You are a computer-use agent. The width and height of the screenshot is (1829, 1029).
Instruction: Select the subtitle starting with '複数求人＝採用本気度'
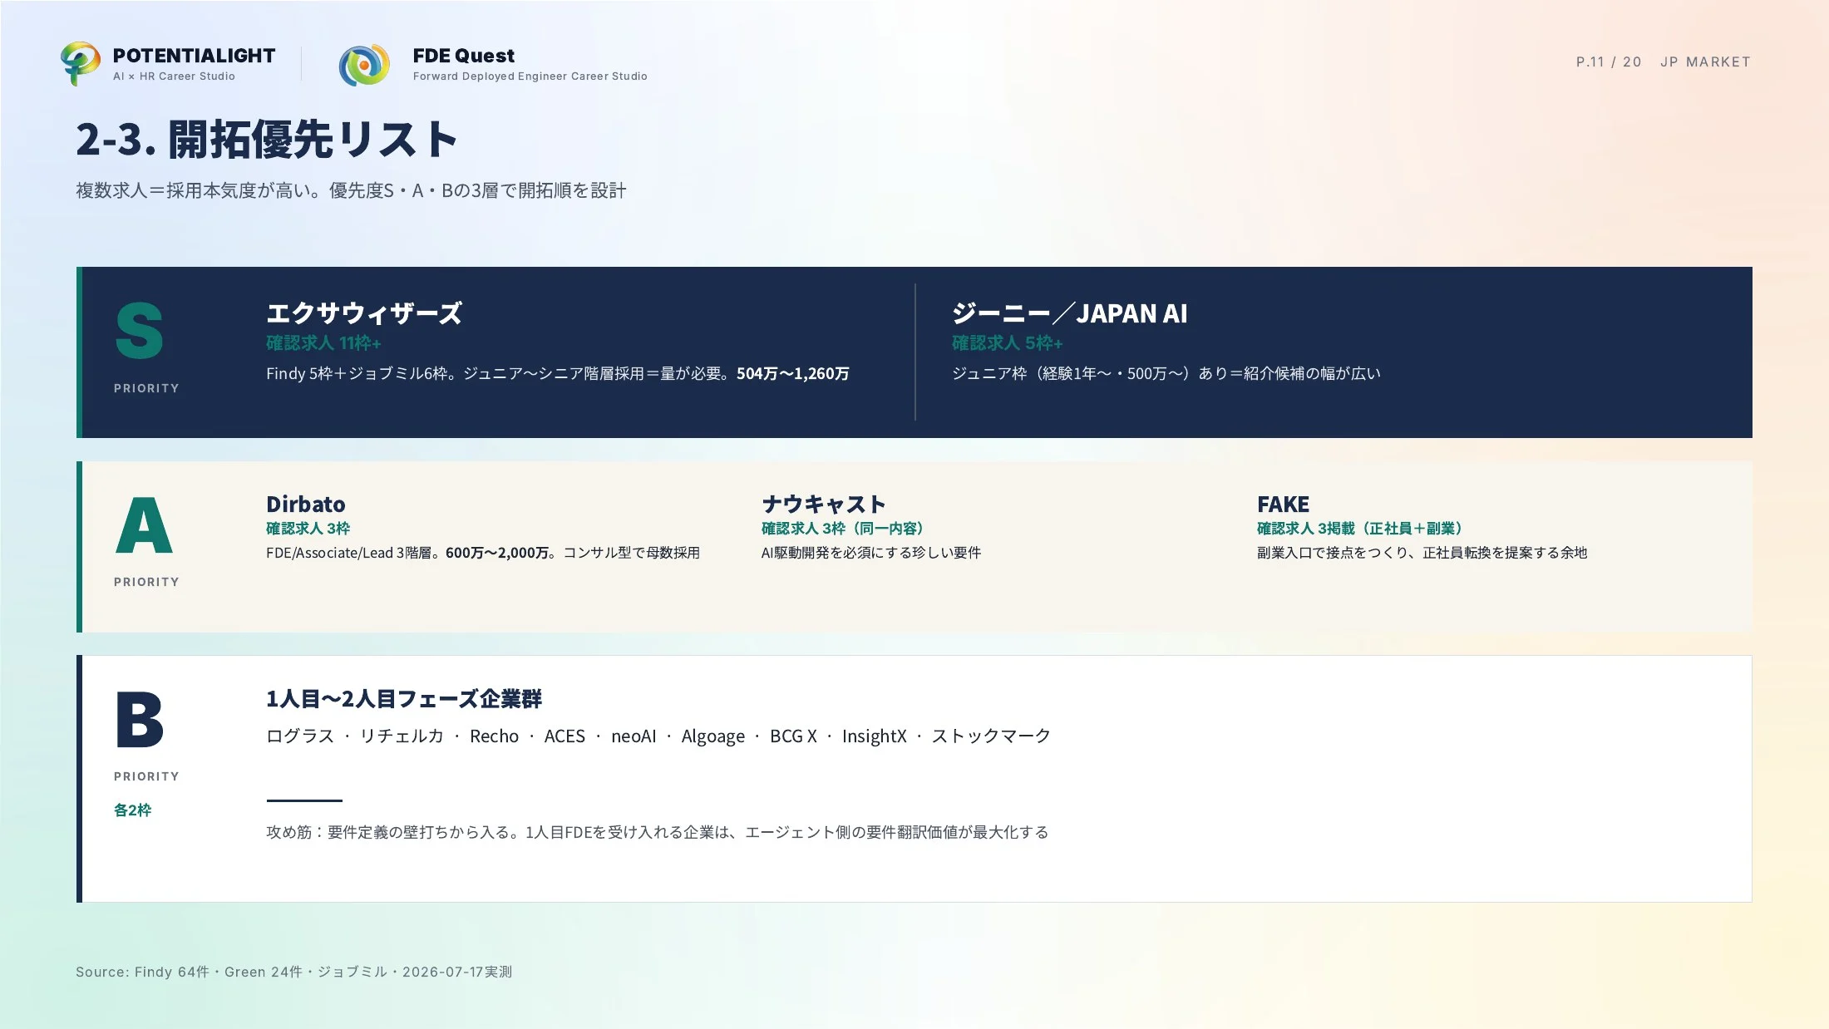[x=351, y=190]
